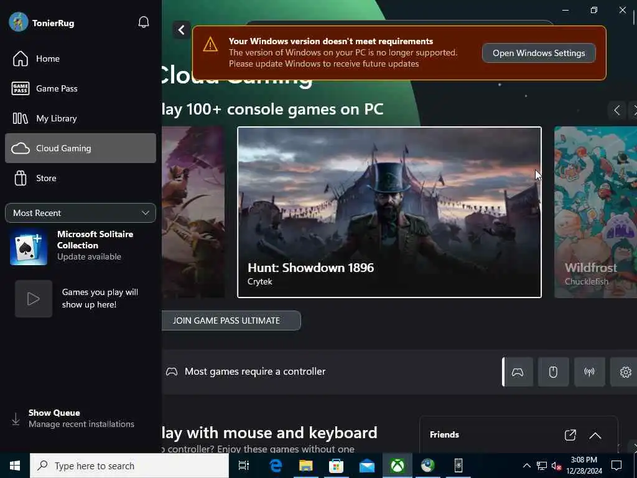Click the TonierRug profile avatar
The image size is (637, 478).
click(18, 22)
